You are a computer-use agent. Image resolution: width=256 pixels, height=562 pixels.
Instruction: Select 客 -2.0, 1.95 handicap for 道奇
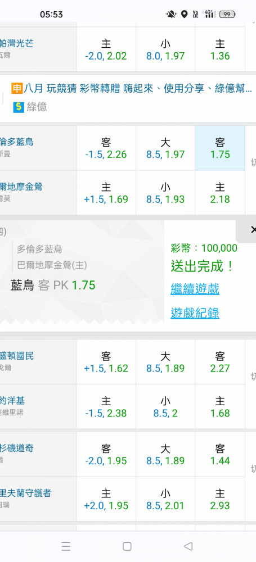[106, 455]
